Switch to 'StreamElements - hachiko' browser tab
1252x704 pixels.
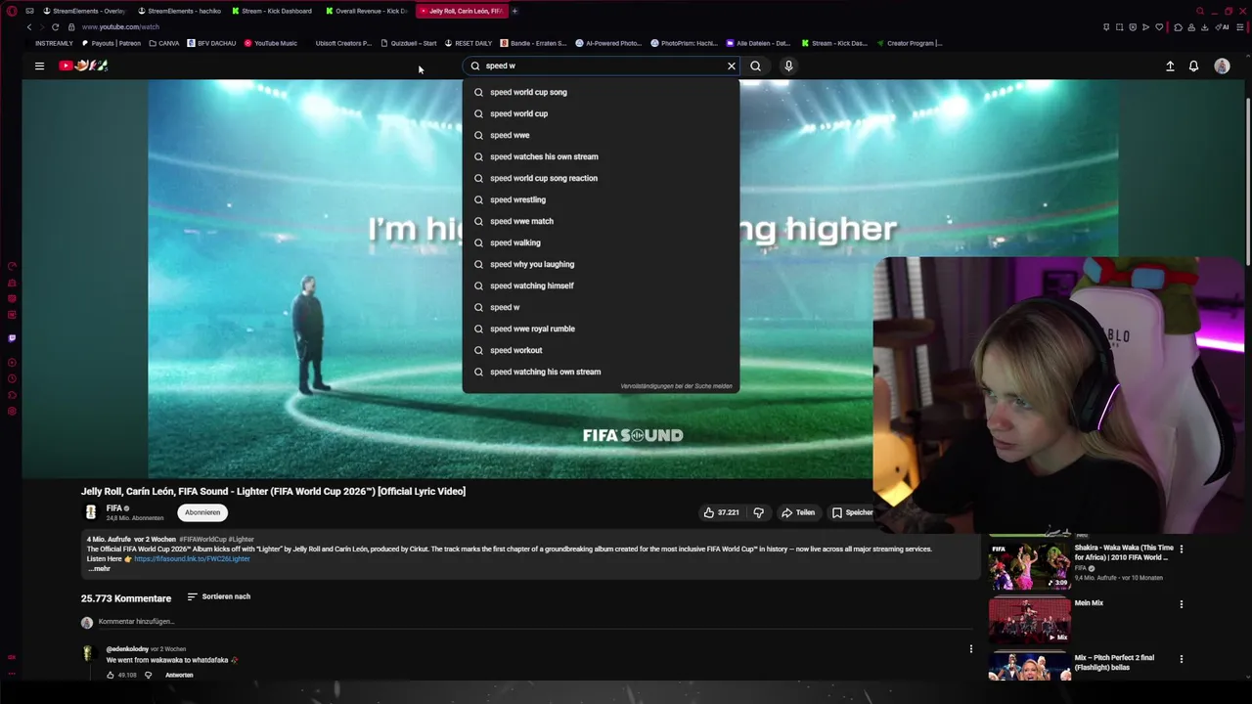click(179, 11)
